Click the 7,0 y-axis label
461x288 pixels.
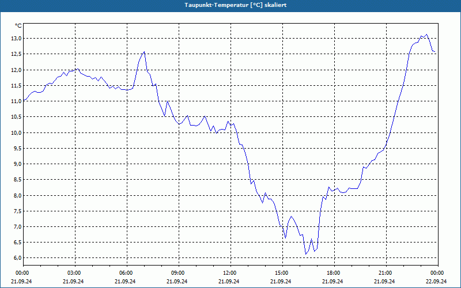pyautogui.click(x=17, y=226)
